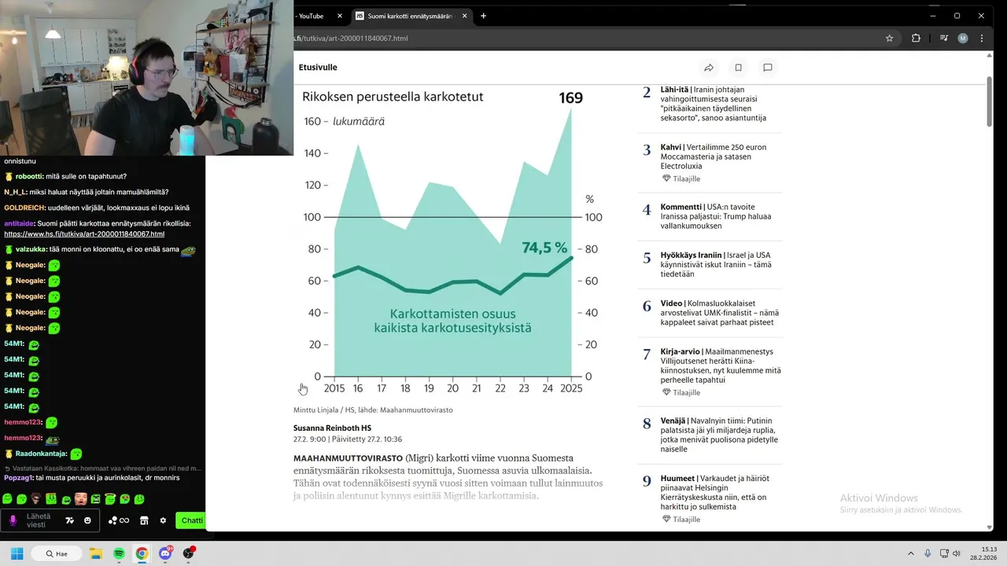Viewport: 1007px width, 566px height.
Task: Open volume control speaker icon in tray
Action: pos(957,553)
